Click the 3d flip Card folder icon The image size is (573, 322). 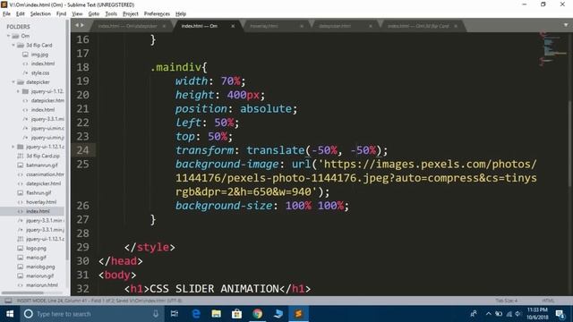click(21, 46)
